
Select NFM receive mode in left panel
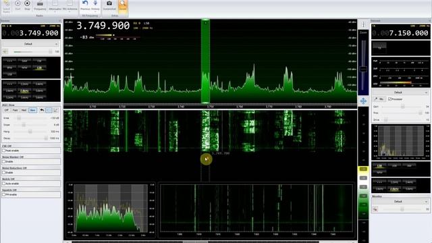click(x=24, y=67)
